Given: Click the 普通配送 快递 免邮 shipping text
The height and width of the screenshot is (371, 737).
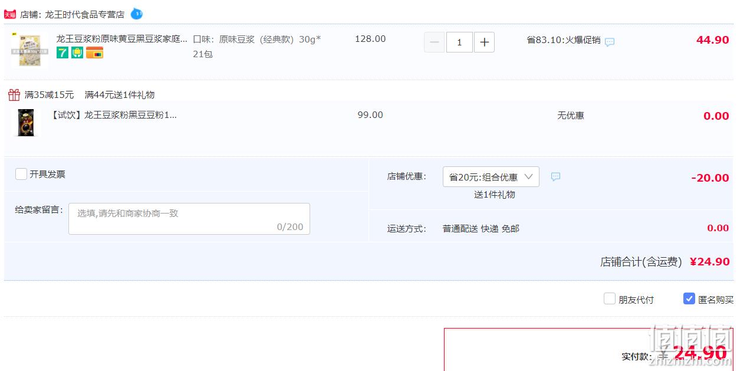Looking at the screenshot, I should click(481, 229).
